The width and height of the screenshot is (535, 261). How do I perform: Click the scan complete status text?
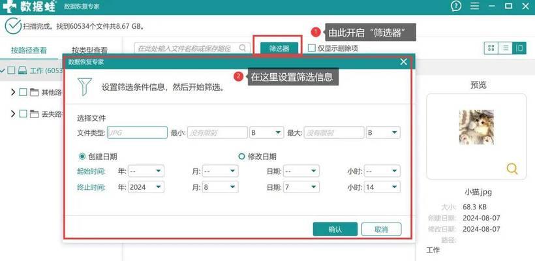(x=84, y=26)
